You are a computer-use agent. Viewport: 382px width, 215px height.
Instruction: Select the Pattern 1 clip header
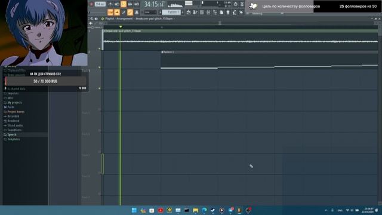click(269, 52)
